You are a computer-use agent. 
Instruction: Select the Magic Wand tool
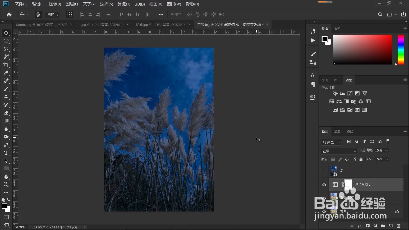tap(6, 57)
